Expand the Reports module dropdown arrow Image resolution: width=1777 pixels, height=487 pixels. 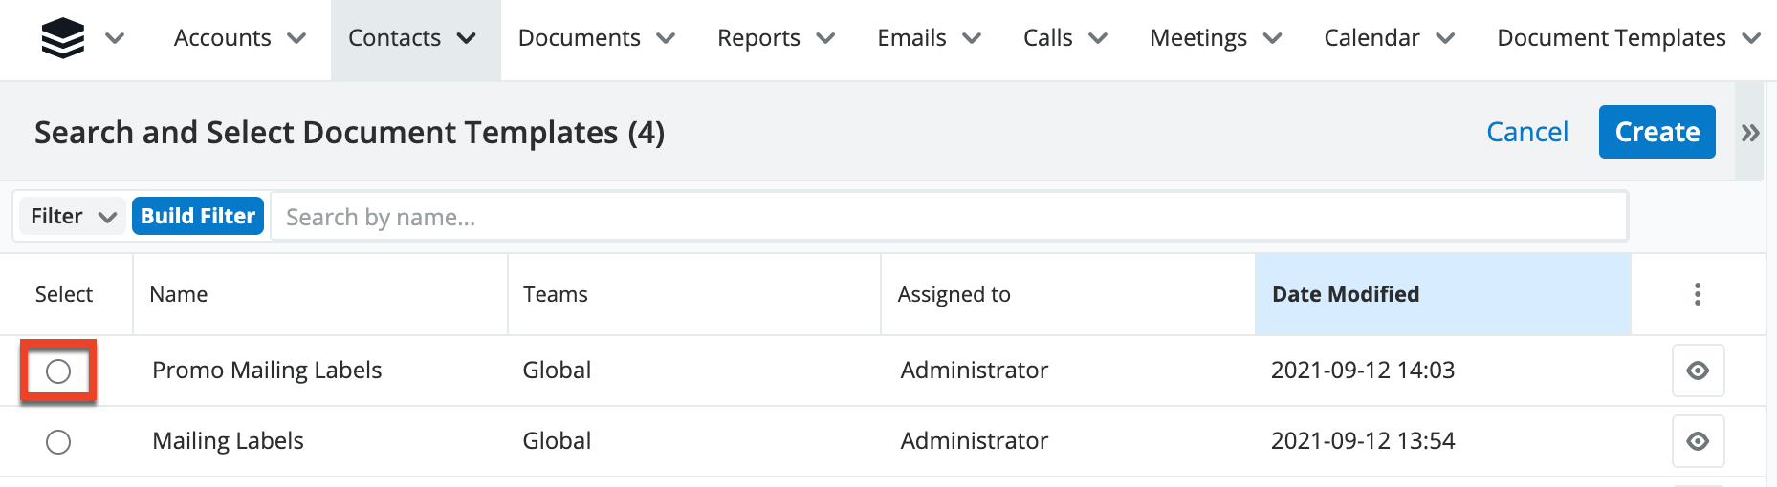coord(826,38)
